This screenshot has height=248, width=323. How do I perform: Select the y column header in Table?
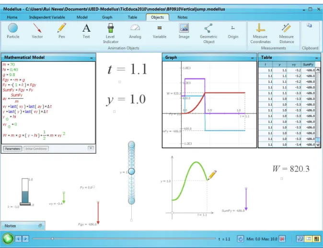pos(279,65)
